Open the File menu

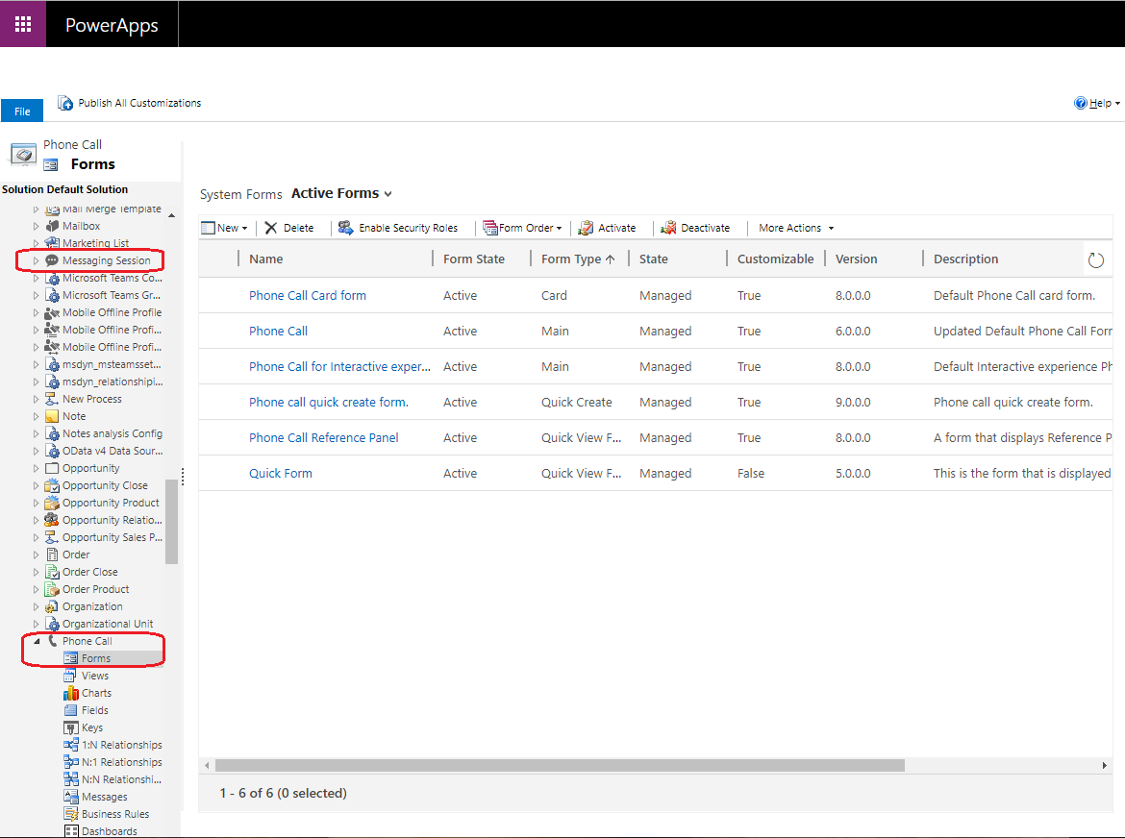tap(22, 111)
